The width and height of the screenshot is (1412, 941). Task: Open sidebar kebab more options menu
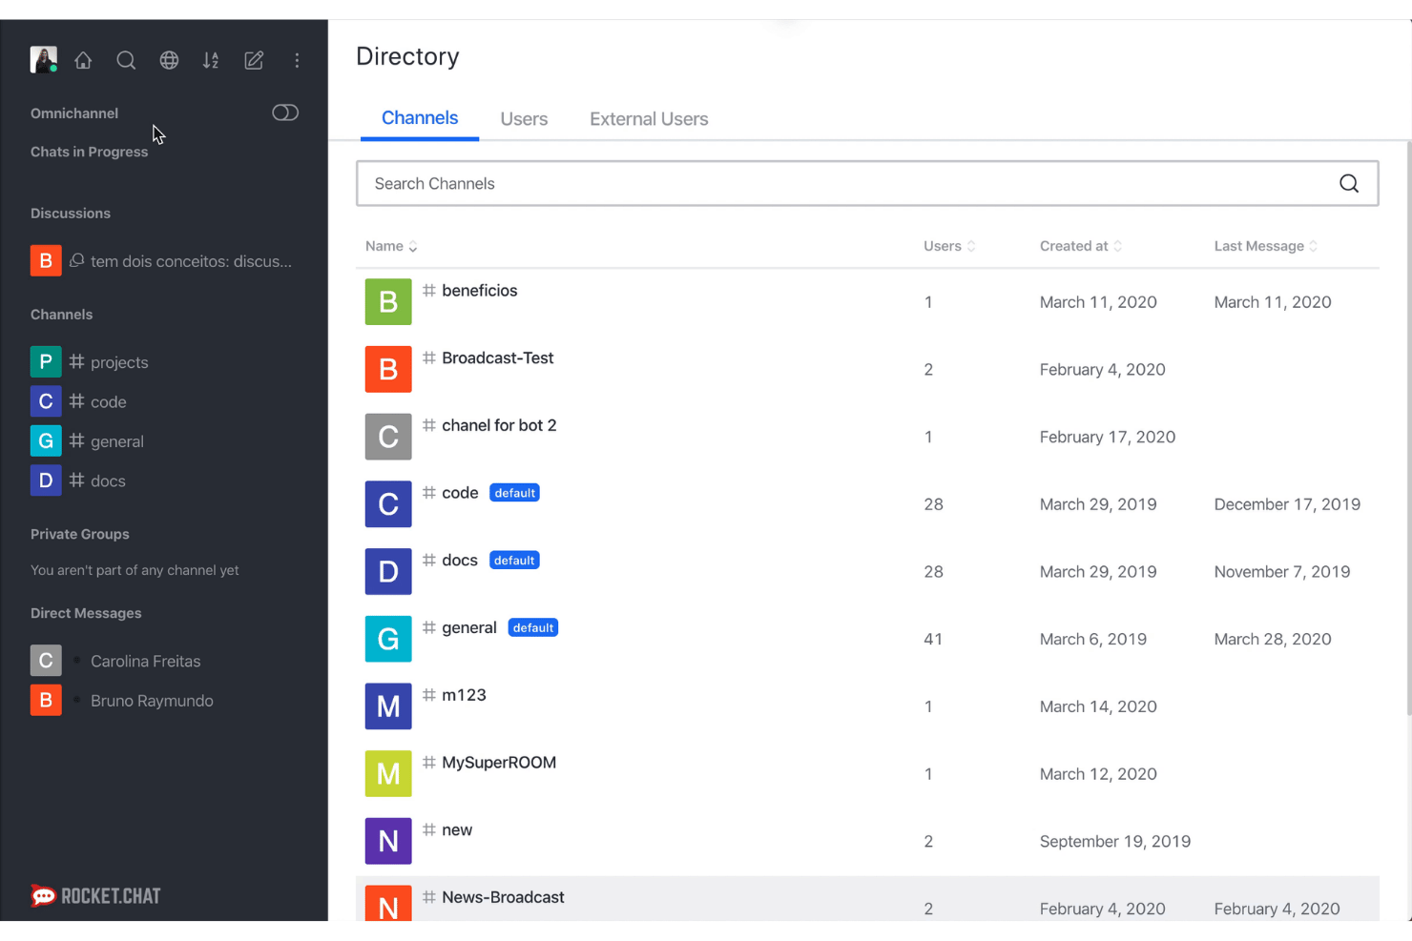(x=297, y=60)
